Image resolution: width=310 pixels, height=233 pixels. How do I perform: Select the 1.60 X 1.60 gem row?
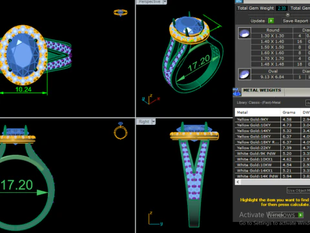click(280, 53)
